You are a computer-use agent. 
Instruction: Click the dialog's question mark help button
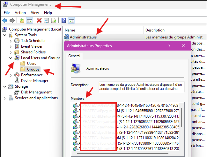[x=169, y=46]
